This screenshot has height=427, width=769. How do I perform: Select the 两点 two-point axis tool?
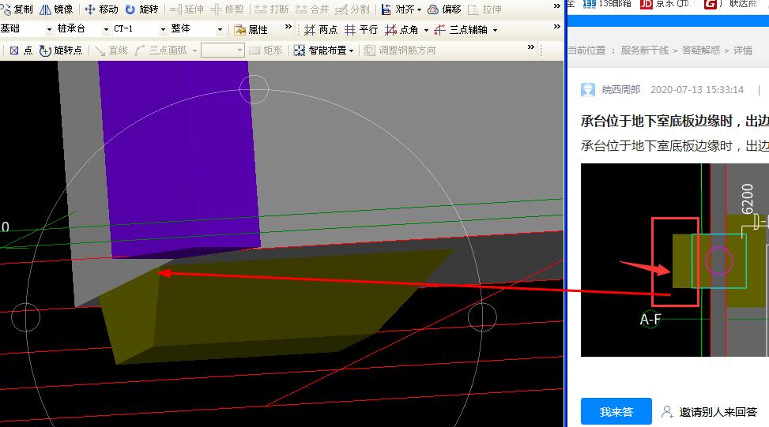(x=321, y=30)
